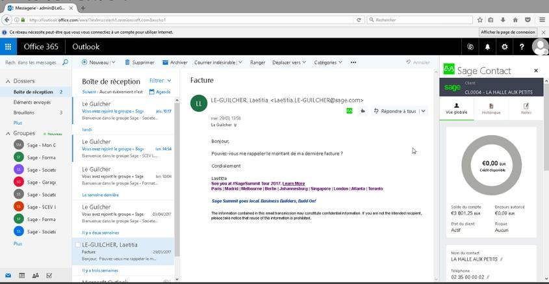This screenshot has height=284, width=549.
Task: Collapse the Groupes section
Action: point(8,133)
